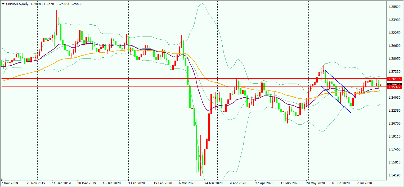Click the 7 Nov 2019 date label
Screen dimensions: 404x187
pos(9,183)
